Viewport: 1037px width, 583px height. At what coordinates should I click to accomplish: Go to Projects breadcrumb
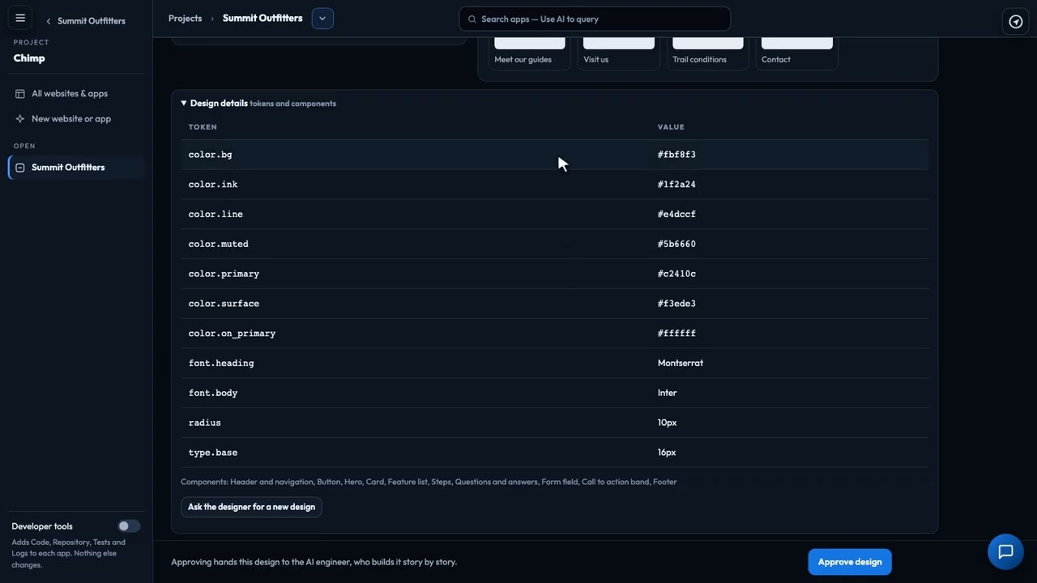[185, 19]
